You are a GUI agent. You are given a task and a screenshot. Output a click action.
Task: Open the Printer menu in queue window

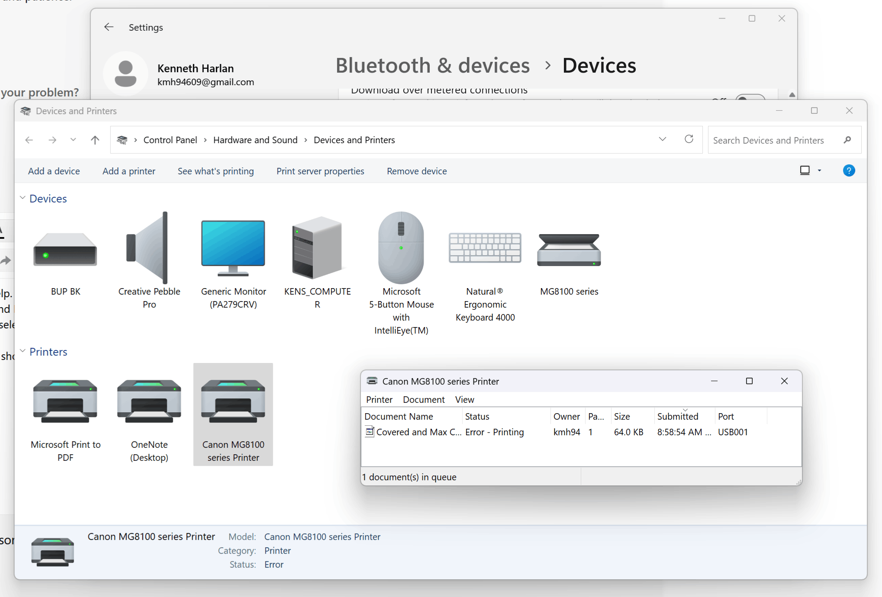click(379, 400)
